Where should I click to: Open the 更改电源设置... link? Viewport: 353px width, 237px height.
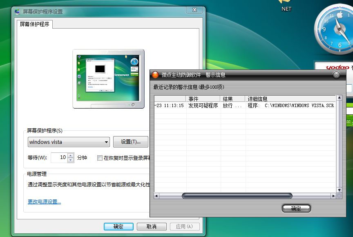pos(44,202)
